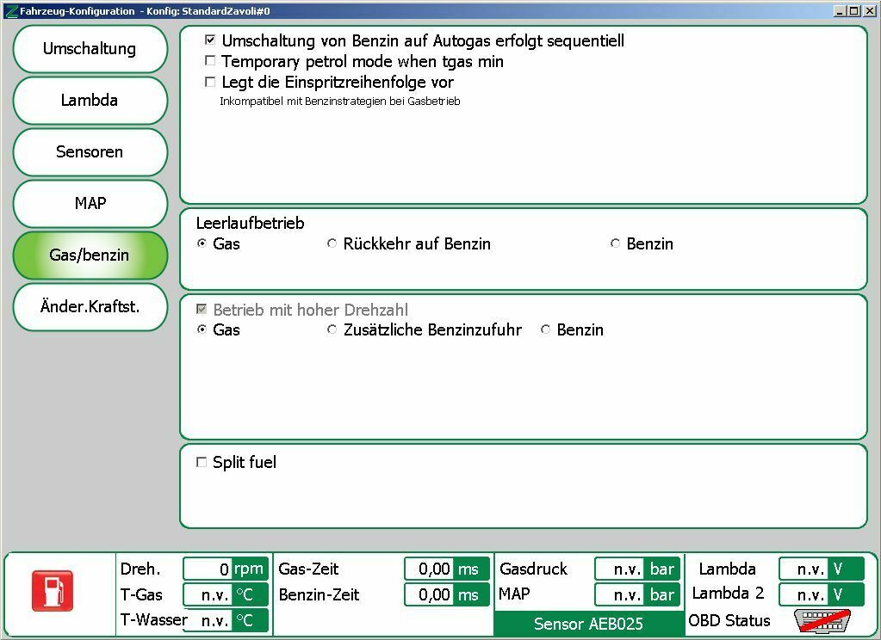Select Zusätzliche Benzinzufuhr option
This screenshot has height=640, width=881.
(332, 330)
